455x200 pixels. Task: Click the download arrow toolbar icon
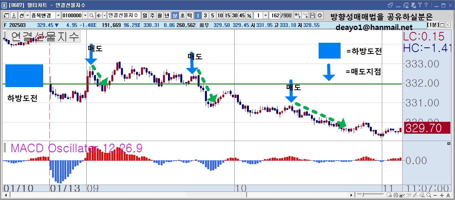click(x=14, y=15)
